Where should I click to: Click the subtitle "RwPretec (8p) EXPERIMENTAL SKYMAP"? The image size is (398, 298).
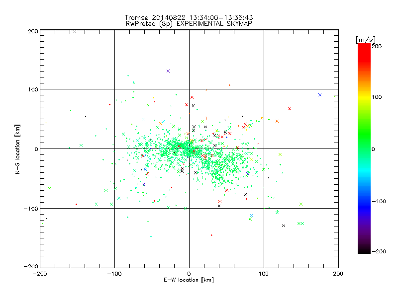coord(189,24)
